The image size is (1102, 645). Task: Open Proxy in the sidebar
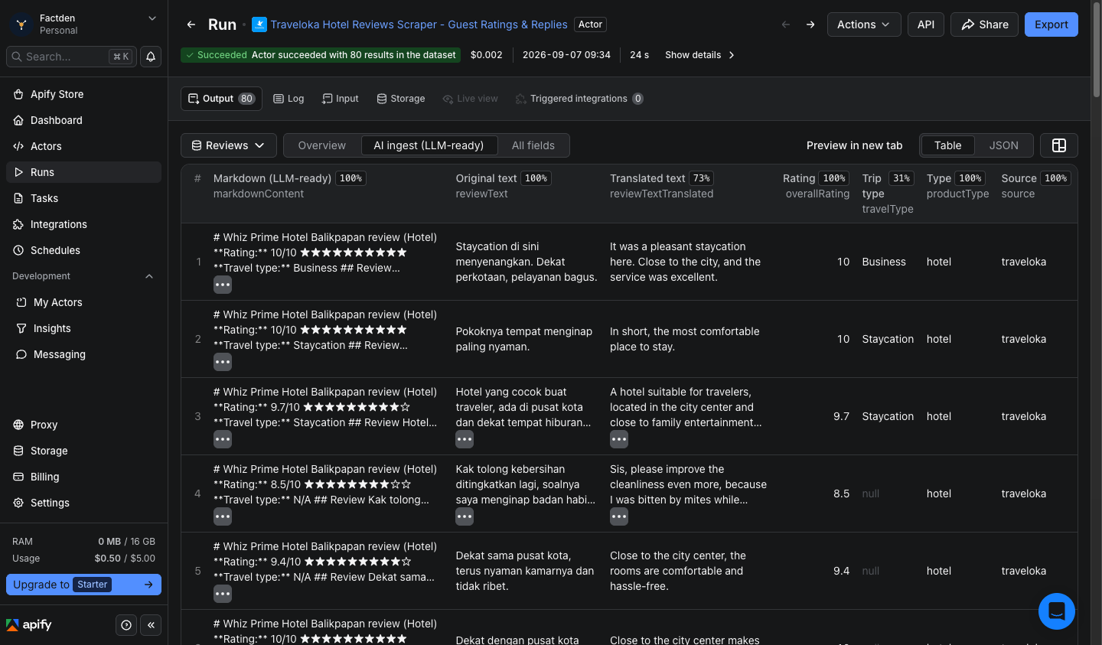(83, 425)
